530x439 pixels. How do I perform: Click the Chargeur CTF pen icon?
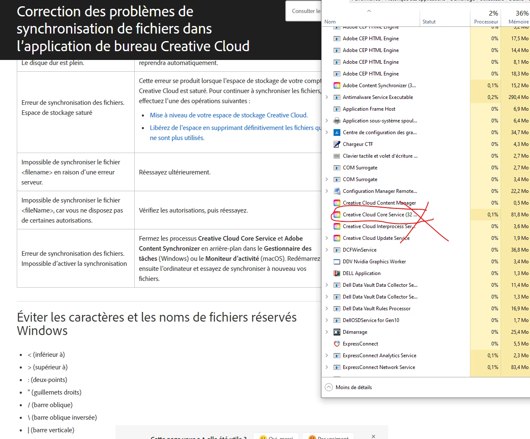tap(337, 144)
